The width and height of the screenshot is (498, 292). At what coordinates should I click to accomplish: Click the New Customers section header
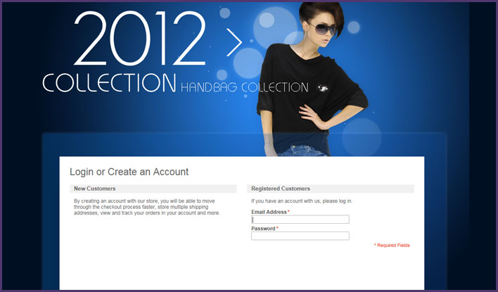click(x=95, y=189)
